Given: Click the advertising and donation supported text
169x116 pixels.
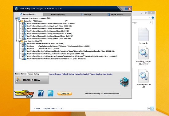Looking at the screenshot, I should [102, 94].
